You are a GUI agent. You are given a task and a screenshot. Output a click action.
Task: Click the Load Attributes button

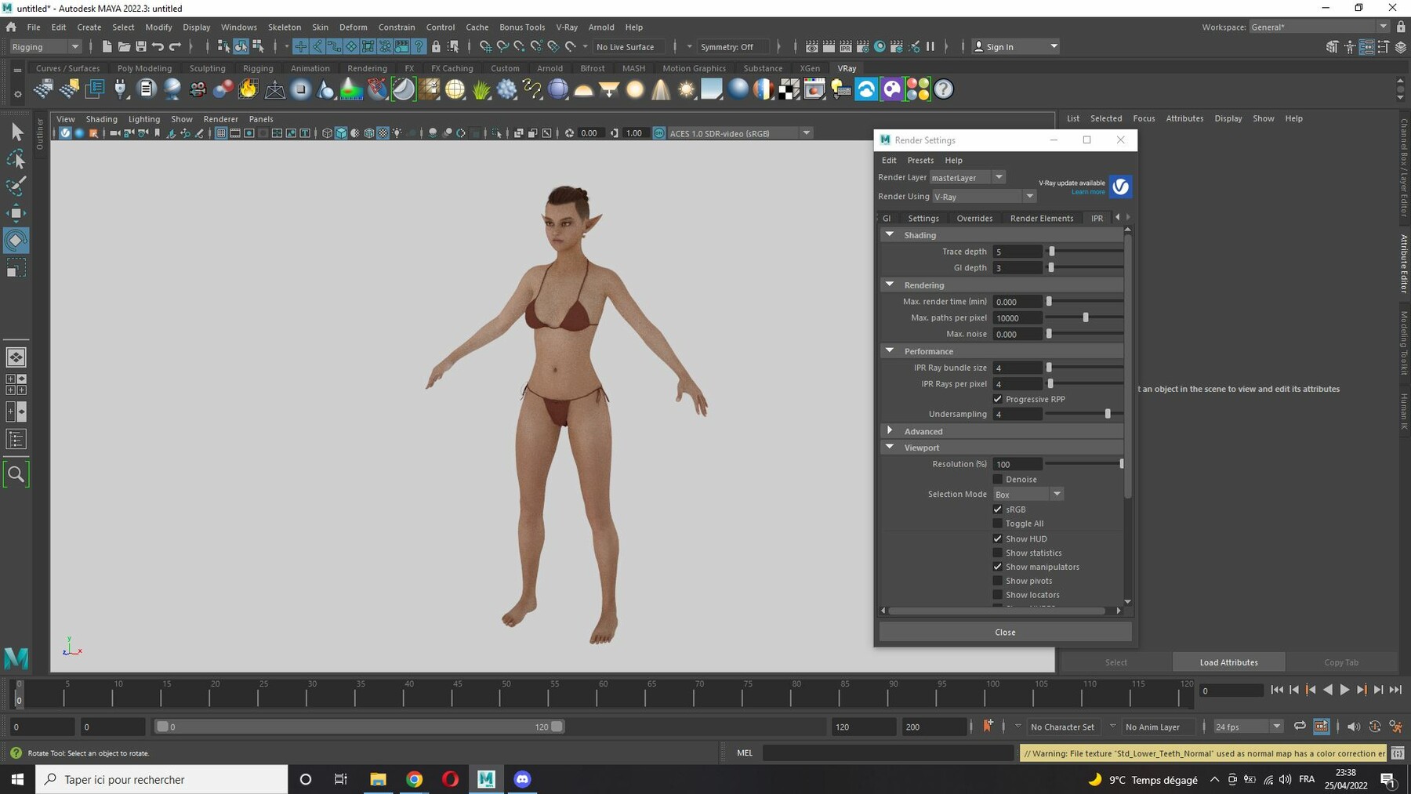(x=1228, y=662)
